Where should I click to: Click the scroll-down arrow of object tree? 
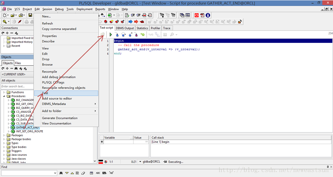[95, 161]
